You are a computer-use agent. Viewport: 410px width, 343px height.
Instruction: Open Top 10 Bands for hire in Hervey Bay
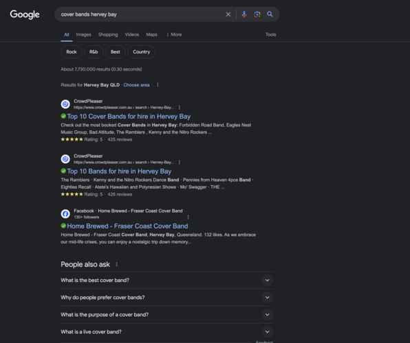(119, 171)
